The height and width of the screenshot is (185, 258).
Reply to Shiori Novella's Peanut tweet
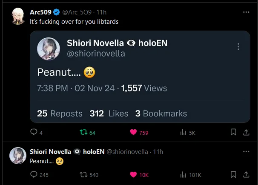tap(34, 174)
